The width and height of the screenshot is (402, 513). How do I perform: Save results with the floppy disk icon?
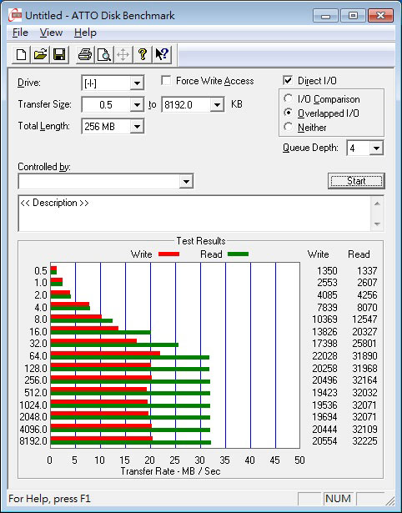click(59, 54)
